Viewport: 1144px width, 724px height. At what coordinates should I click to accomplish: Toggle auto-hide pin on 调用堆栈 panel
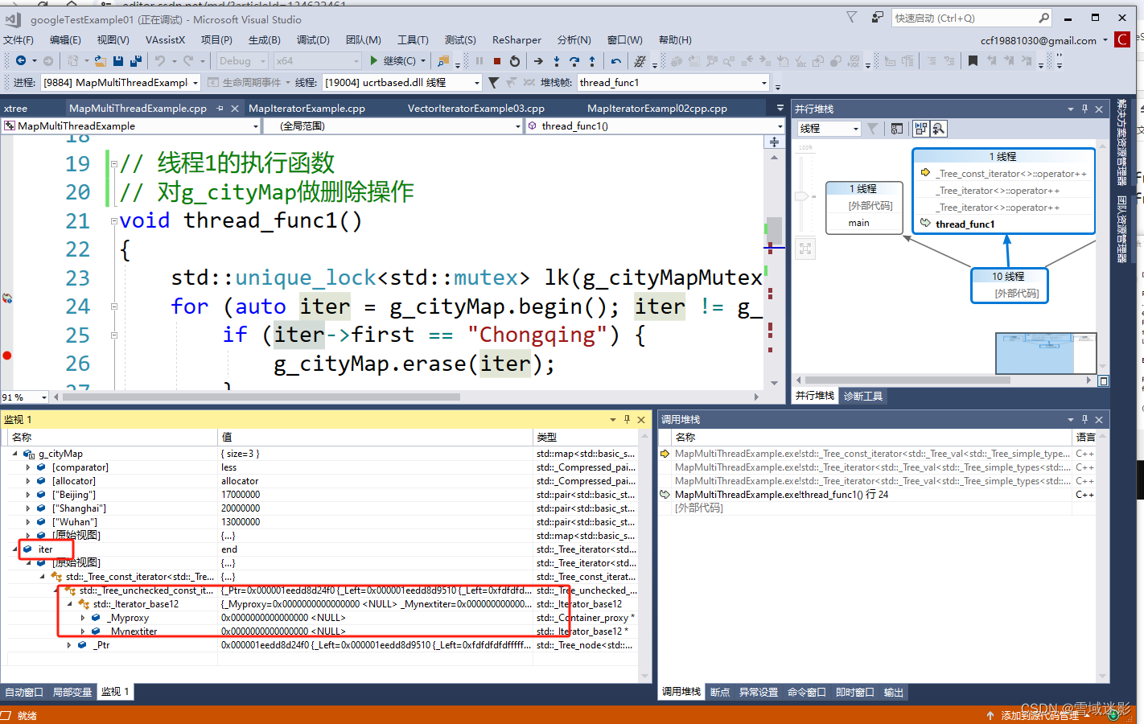[x=1084, y=419]
